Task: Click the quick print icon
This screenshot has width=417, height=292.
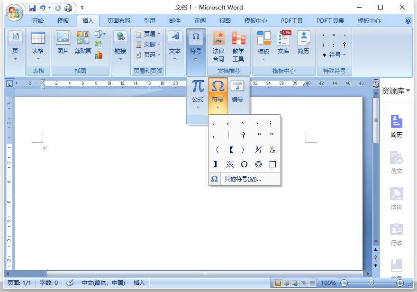Action: (x=68, y=8)
